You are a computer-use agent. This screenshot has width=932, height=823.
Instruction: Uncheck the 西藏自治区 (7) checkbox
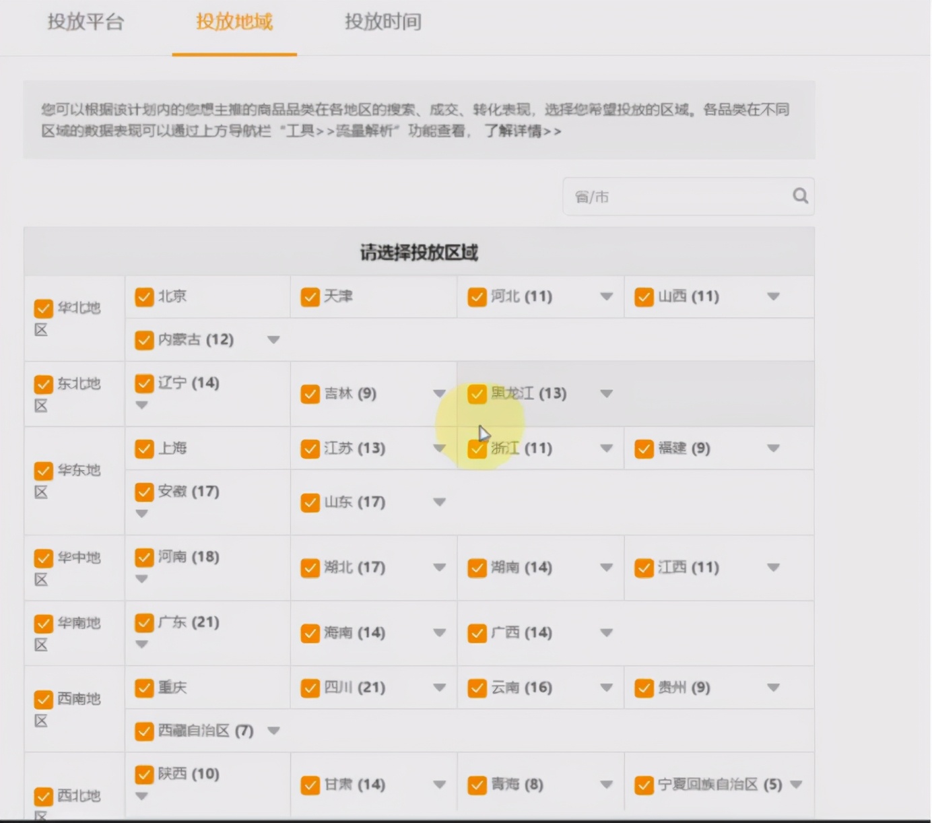144,731
